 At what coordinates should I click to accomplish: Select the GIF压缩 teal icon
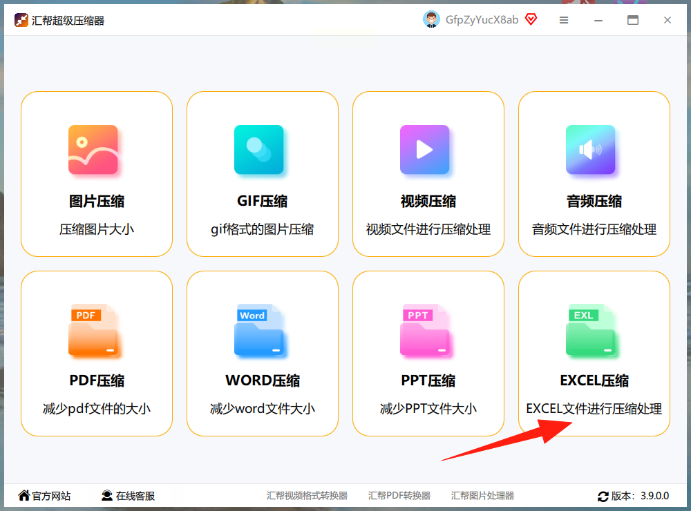258,150
